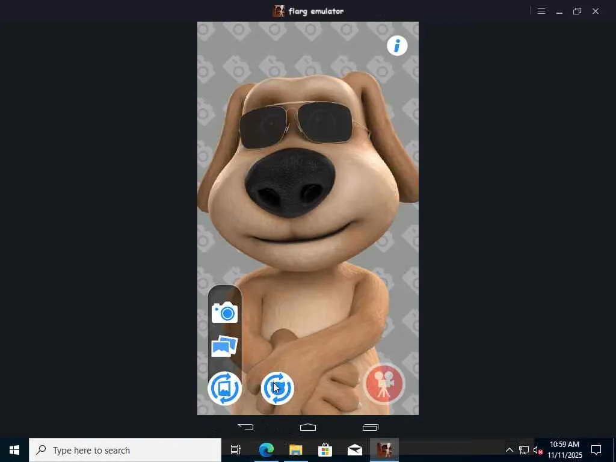The height and width of the screenshot is (462, 616).
Task: Show hidden system tray icons
Action: 510,450
